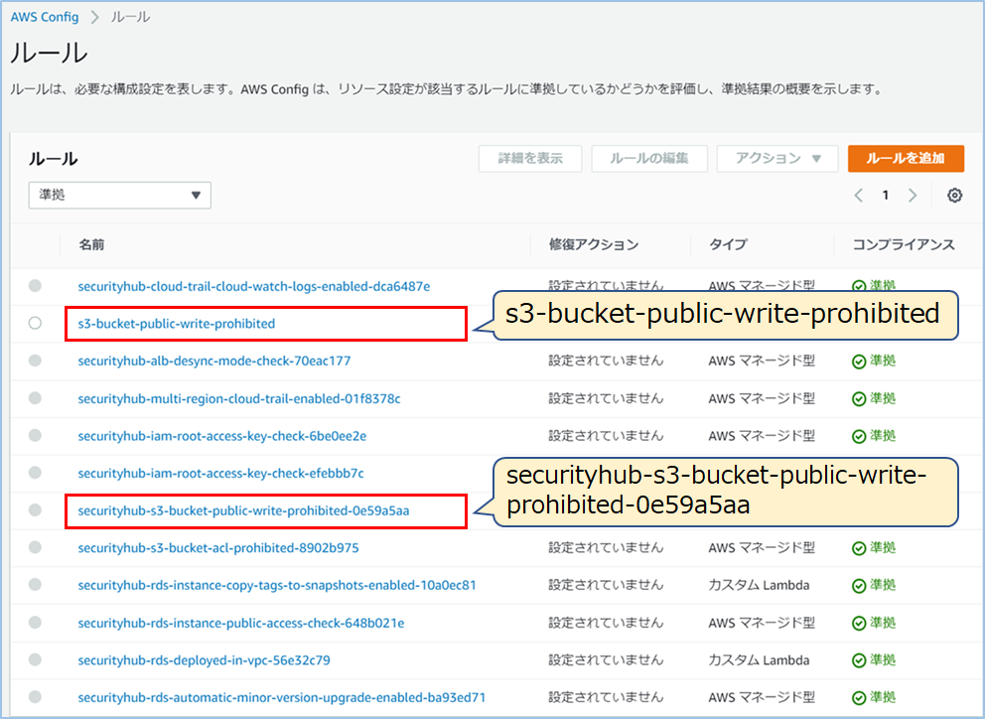Viewport: 985px width, 719px height.
Task: Select radio button for securityhub-rds-instance-public-access-check rule
Action: 35,622
